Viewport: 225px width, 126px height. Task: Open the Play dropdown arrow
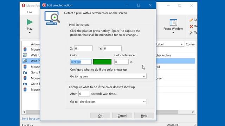tap(30, 33)
